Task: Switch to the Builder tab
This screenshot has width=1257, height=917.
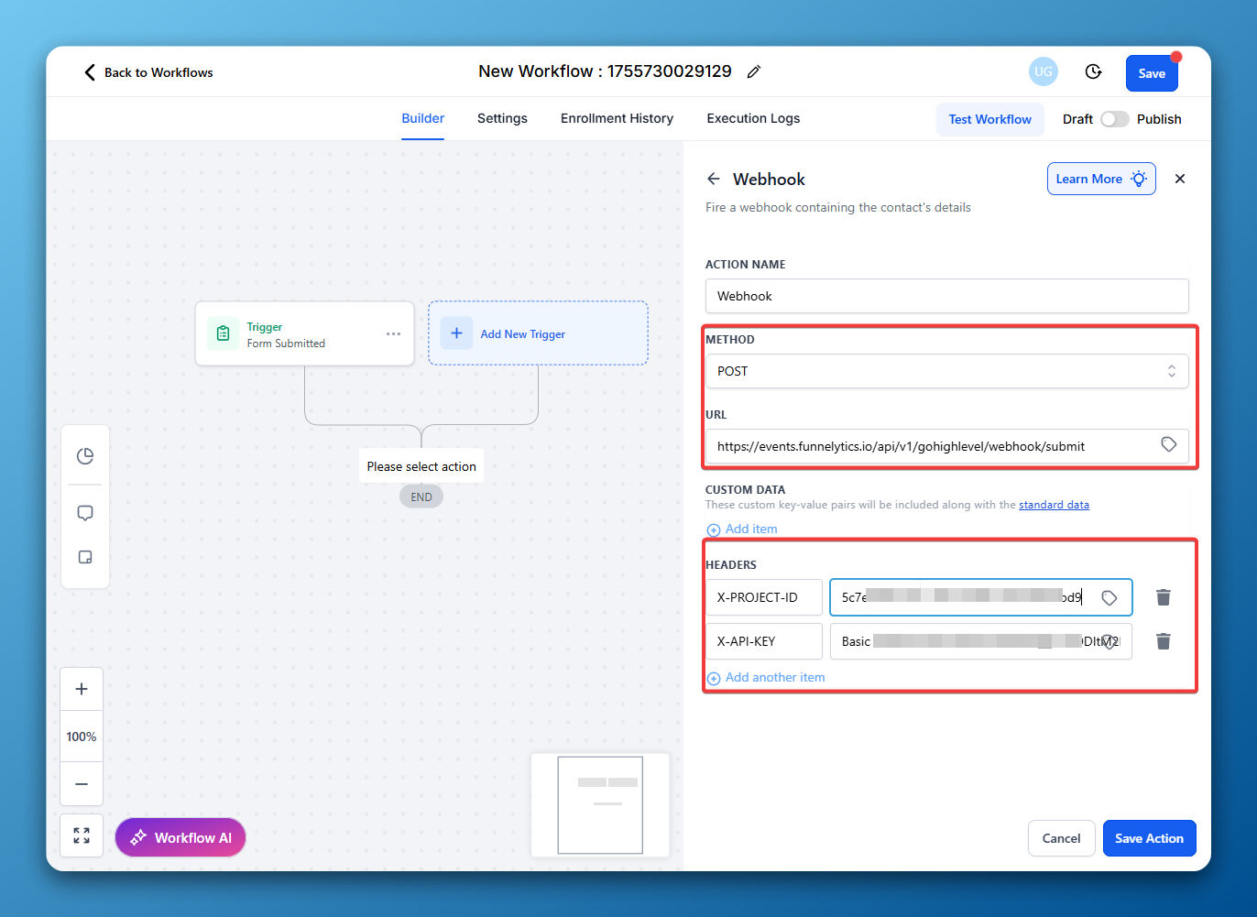Action: pyautogui.click(x=423, y=118)
